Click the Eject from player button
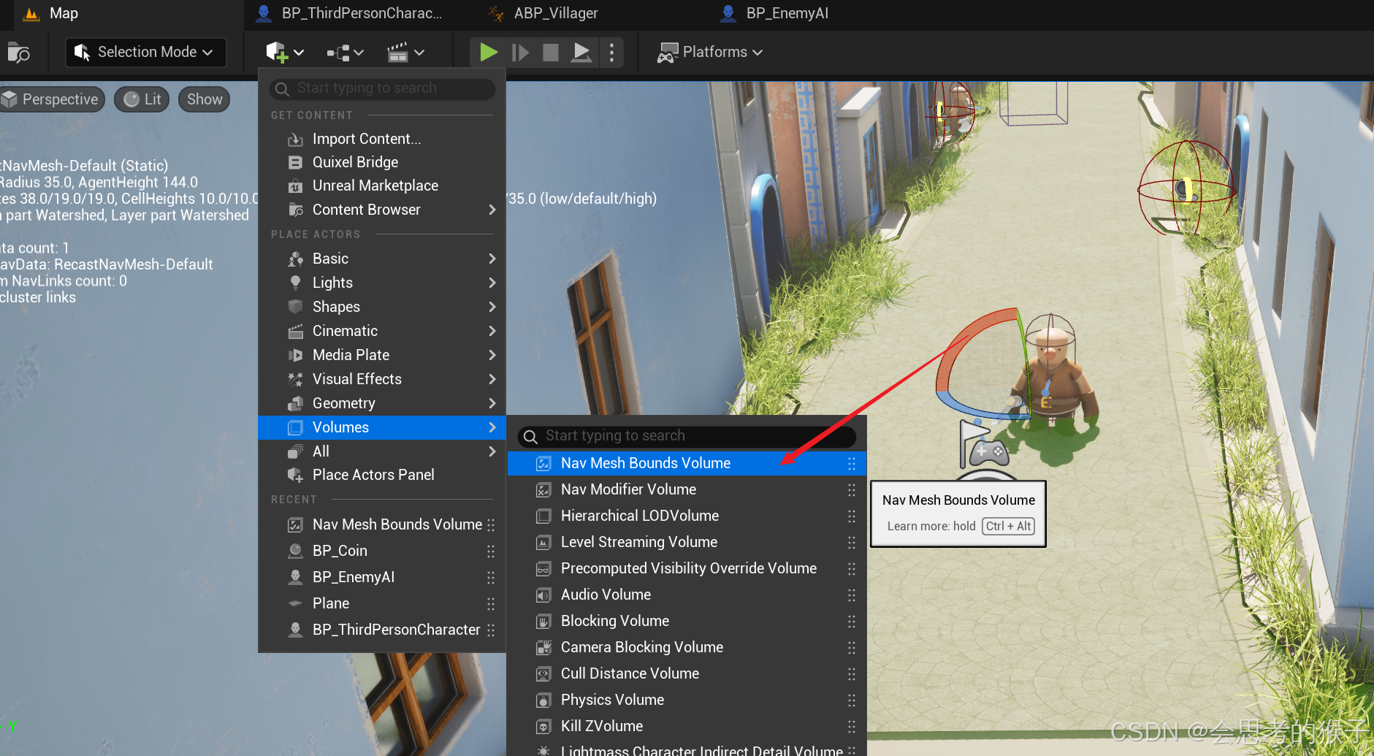 coord(581,52)
